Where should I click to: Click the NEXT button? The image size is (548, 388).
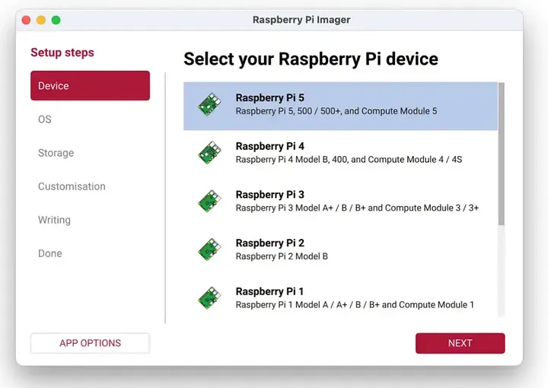pyautogui.click(x=460, y=343)
